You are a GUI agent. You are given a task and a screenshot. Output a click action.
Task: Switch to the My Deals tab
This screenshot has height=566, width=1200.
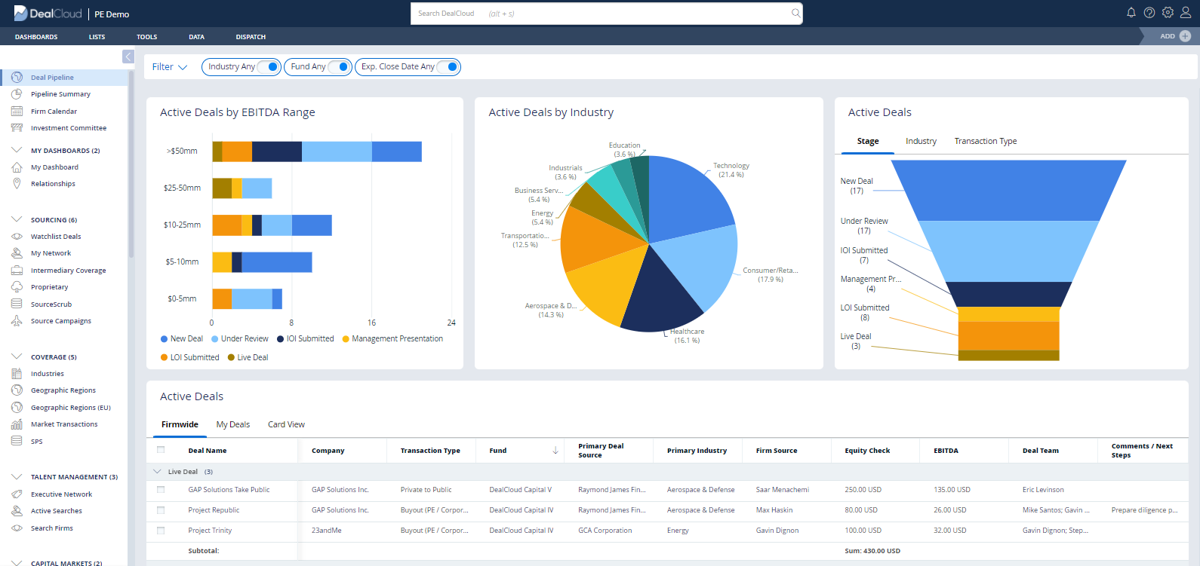tap(233, 424)
